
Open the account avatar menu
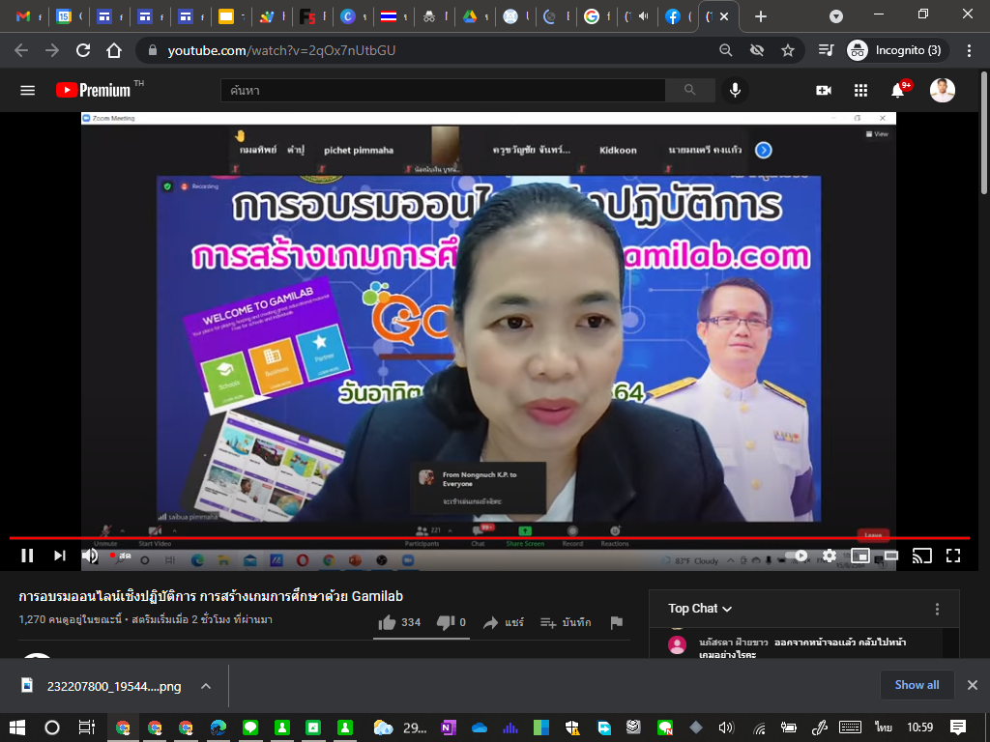point(942,90)
